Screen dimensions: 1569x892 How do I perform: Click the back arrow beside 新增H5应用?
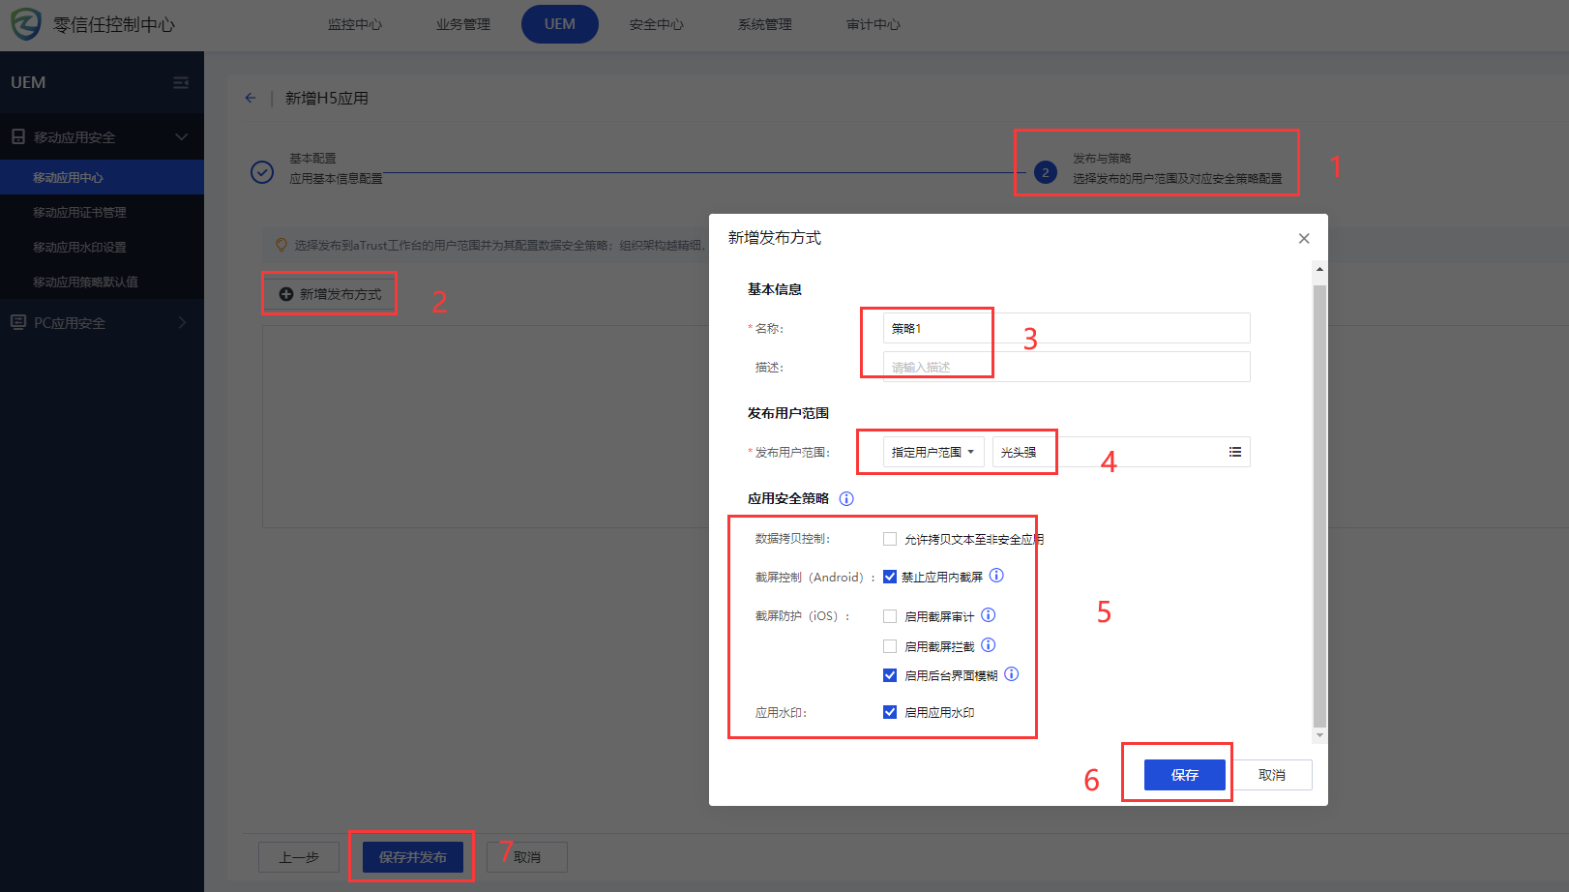[x=251, y=98]
